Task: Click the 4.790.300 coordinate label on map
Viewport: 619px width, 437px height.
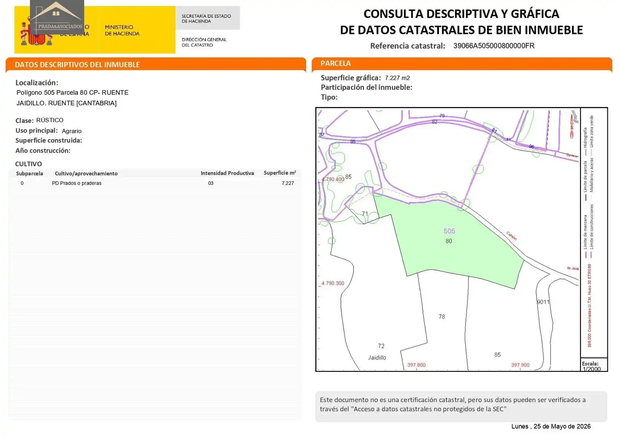Action: tap(332, 283)
